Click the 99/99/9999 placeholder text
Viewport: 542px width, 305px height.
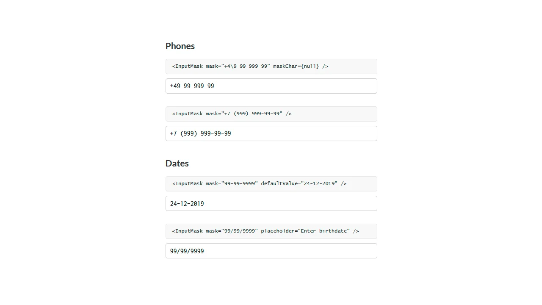tap(187, 251)
